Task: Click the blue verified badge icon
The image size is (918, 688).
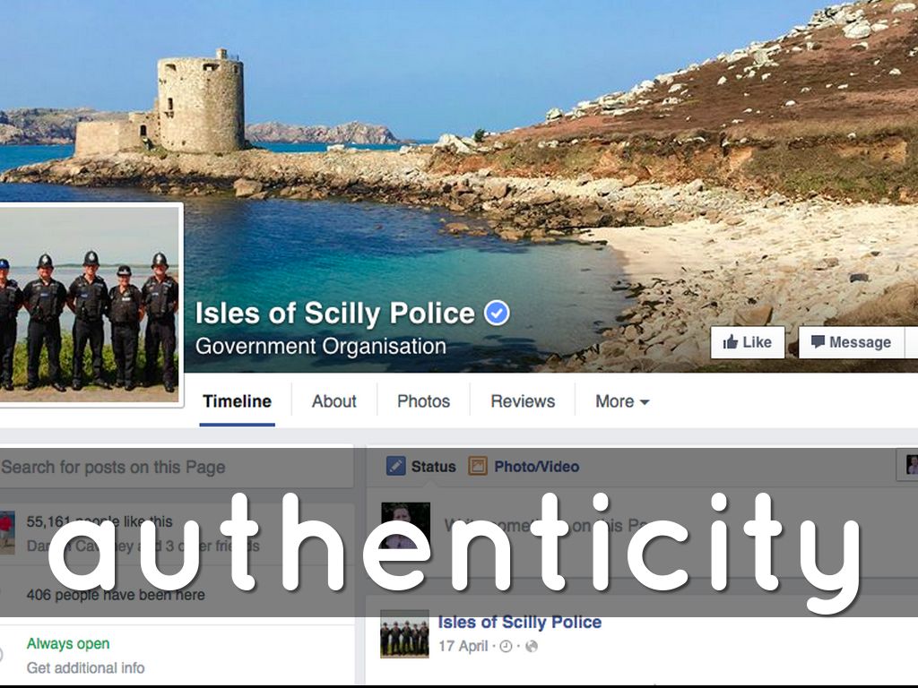Action: 497,313
